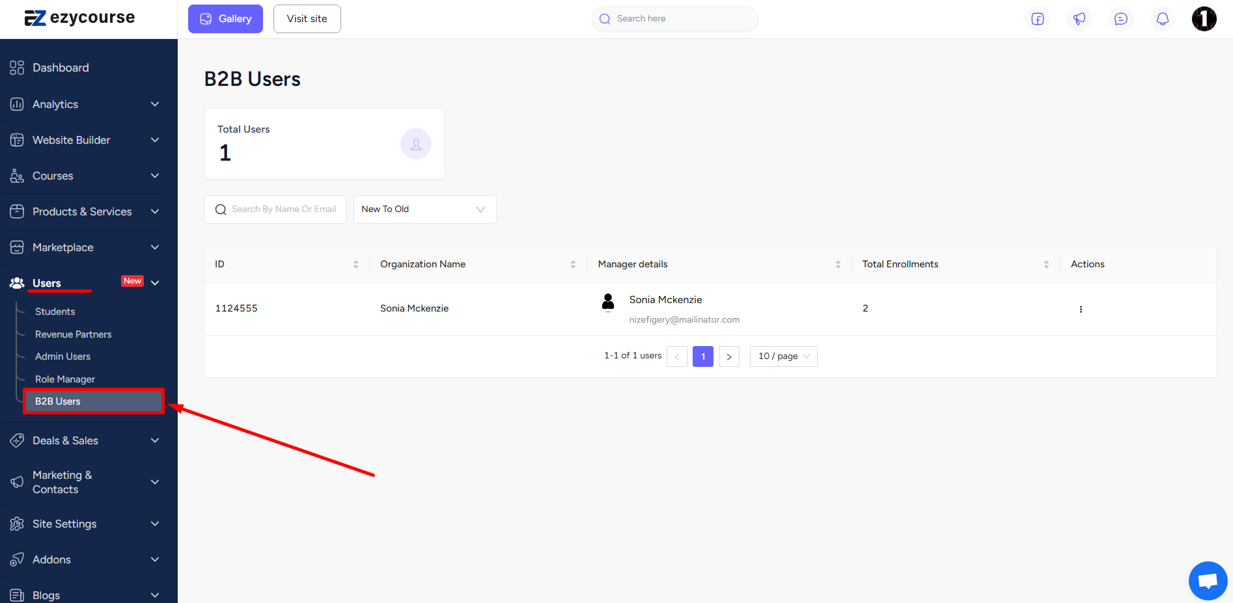
Task: Open the Students submenu item
Action: (55, 312)
